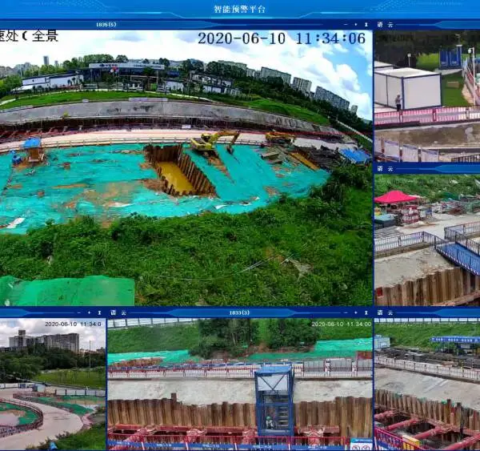Click the plus icon in the 1833(3) panel header

tap(356, 312)
